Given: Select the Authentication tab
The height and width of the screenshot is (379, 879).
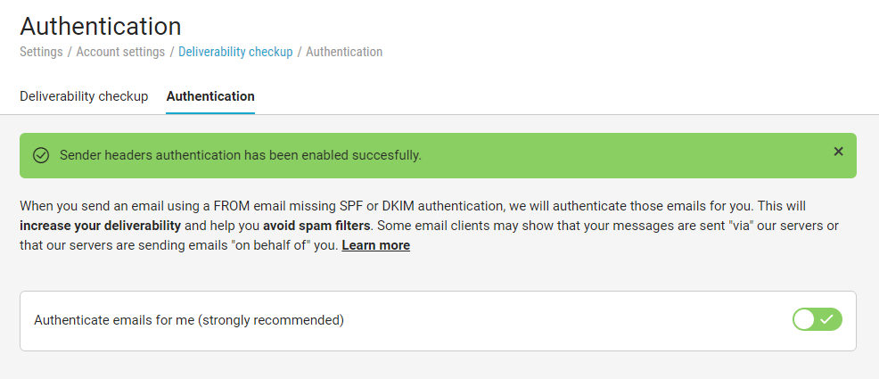Looking at the screenshot, I should (x=210, y=96).
